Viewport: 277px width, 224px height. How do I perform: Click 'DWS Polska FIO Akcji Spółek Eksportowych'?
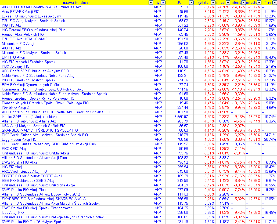tap(37, 208)
